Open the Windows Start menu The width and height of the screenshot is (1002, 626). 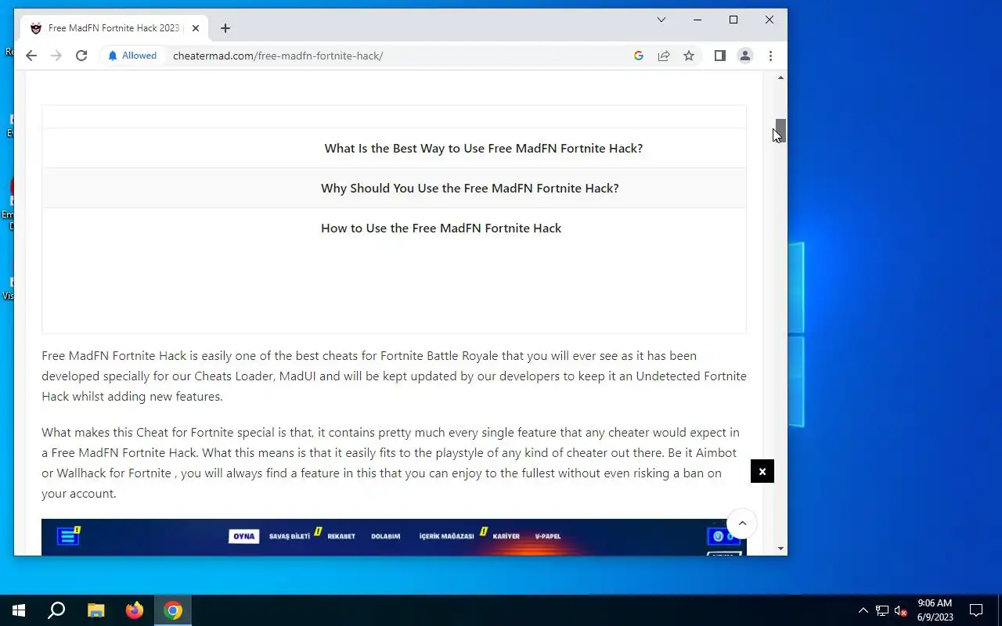[x=19, y=610]
